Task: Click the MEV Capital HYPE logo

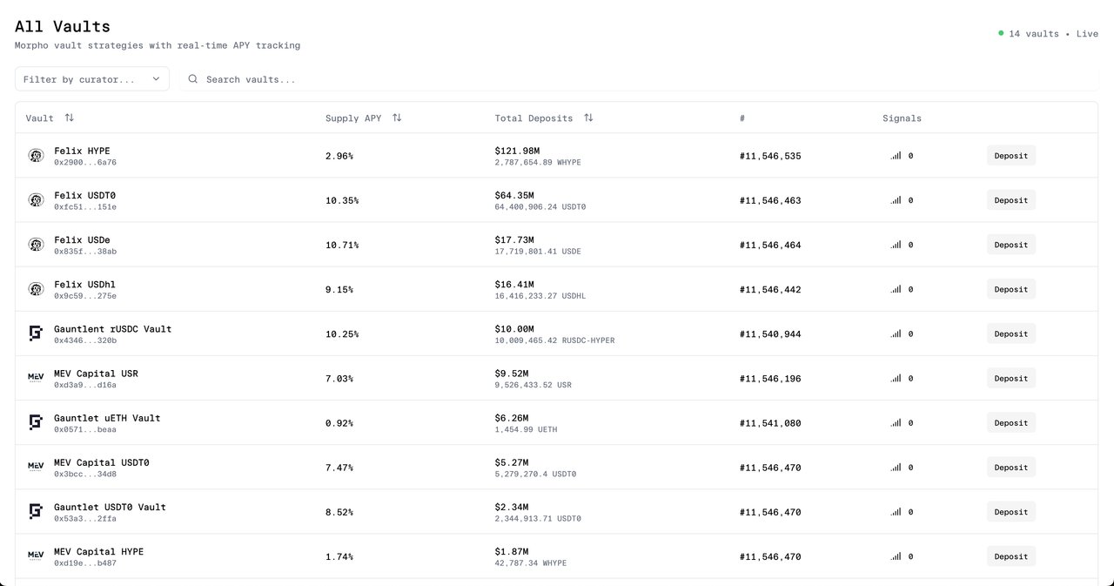Action: [x=36, y=556]
